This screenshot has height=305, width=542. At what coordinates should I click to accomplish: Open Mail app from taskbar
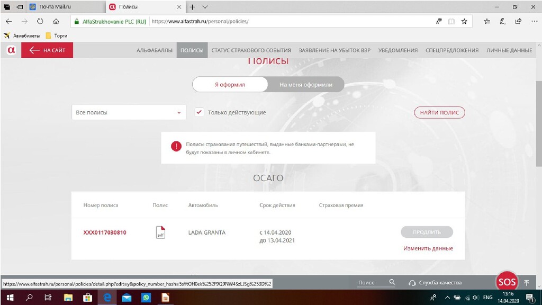pos(127,298)
